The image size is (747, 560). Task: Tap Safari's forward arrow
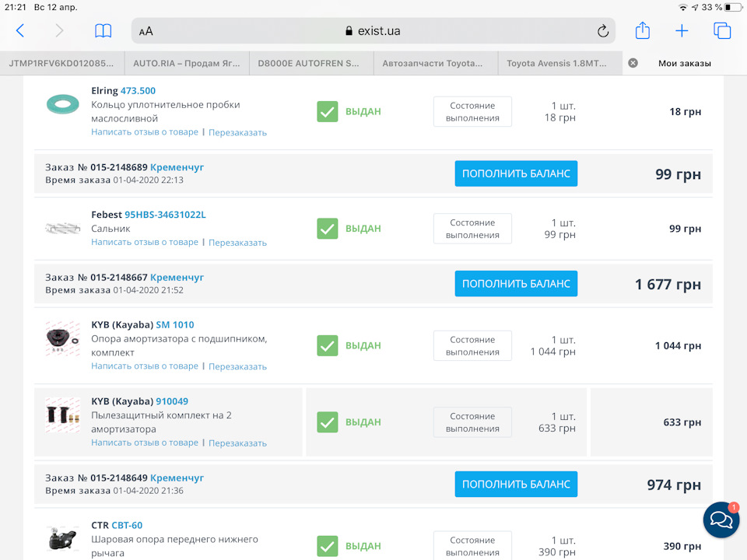pyautogui.click(x=59, y=31)
